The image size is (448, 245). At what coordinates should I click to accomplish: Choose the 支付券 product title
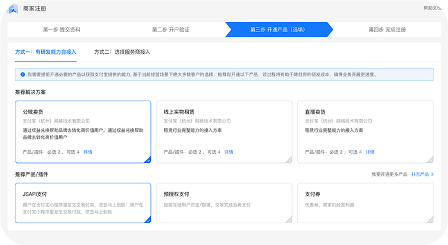pos(313,194)
